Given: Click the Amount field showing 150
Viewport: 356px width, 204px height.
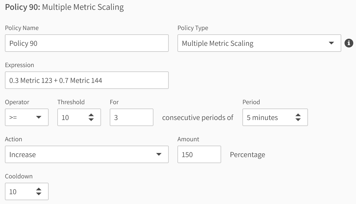Looking at the screenshot, I should click(x=199, y=154).
